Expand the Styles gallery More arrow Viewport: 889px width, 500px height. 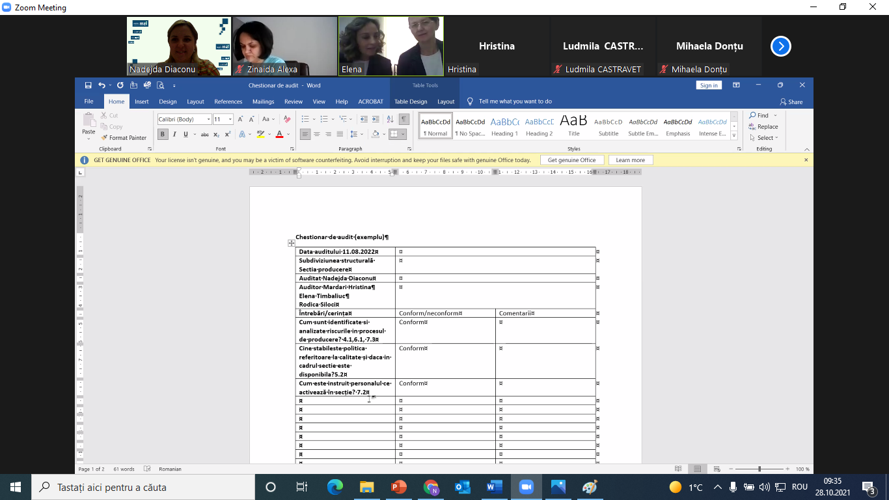734,136
